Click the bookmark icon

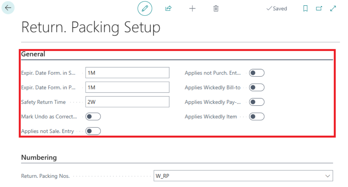305,8
